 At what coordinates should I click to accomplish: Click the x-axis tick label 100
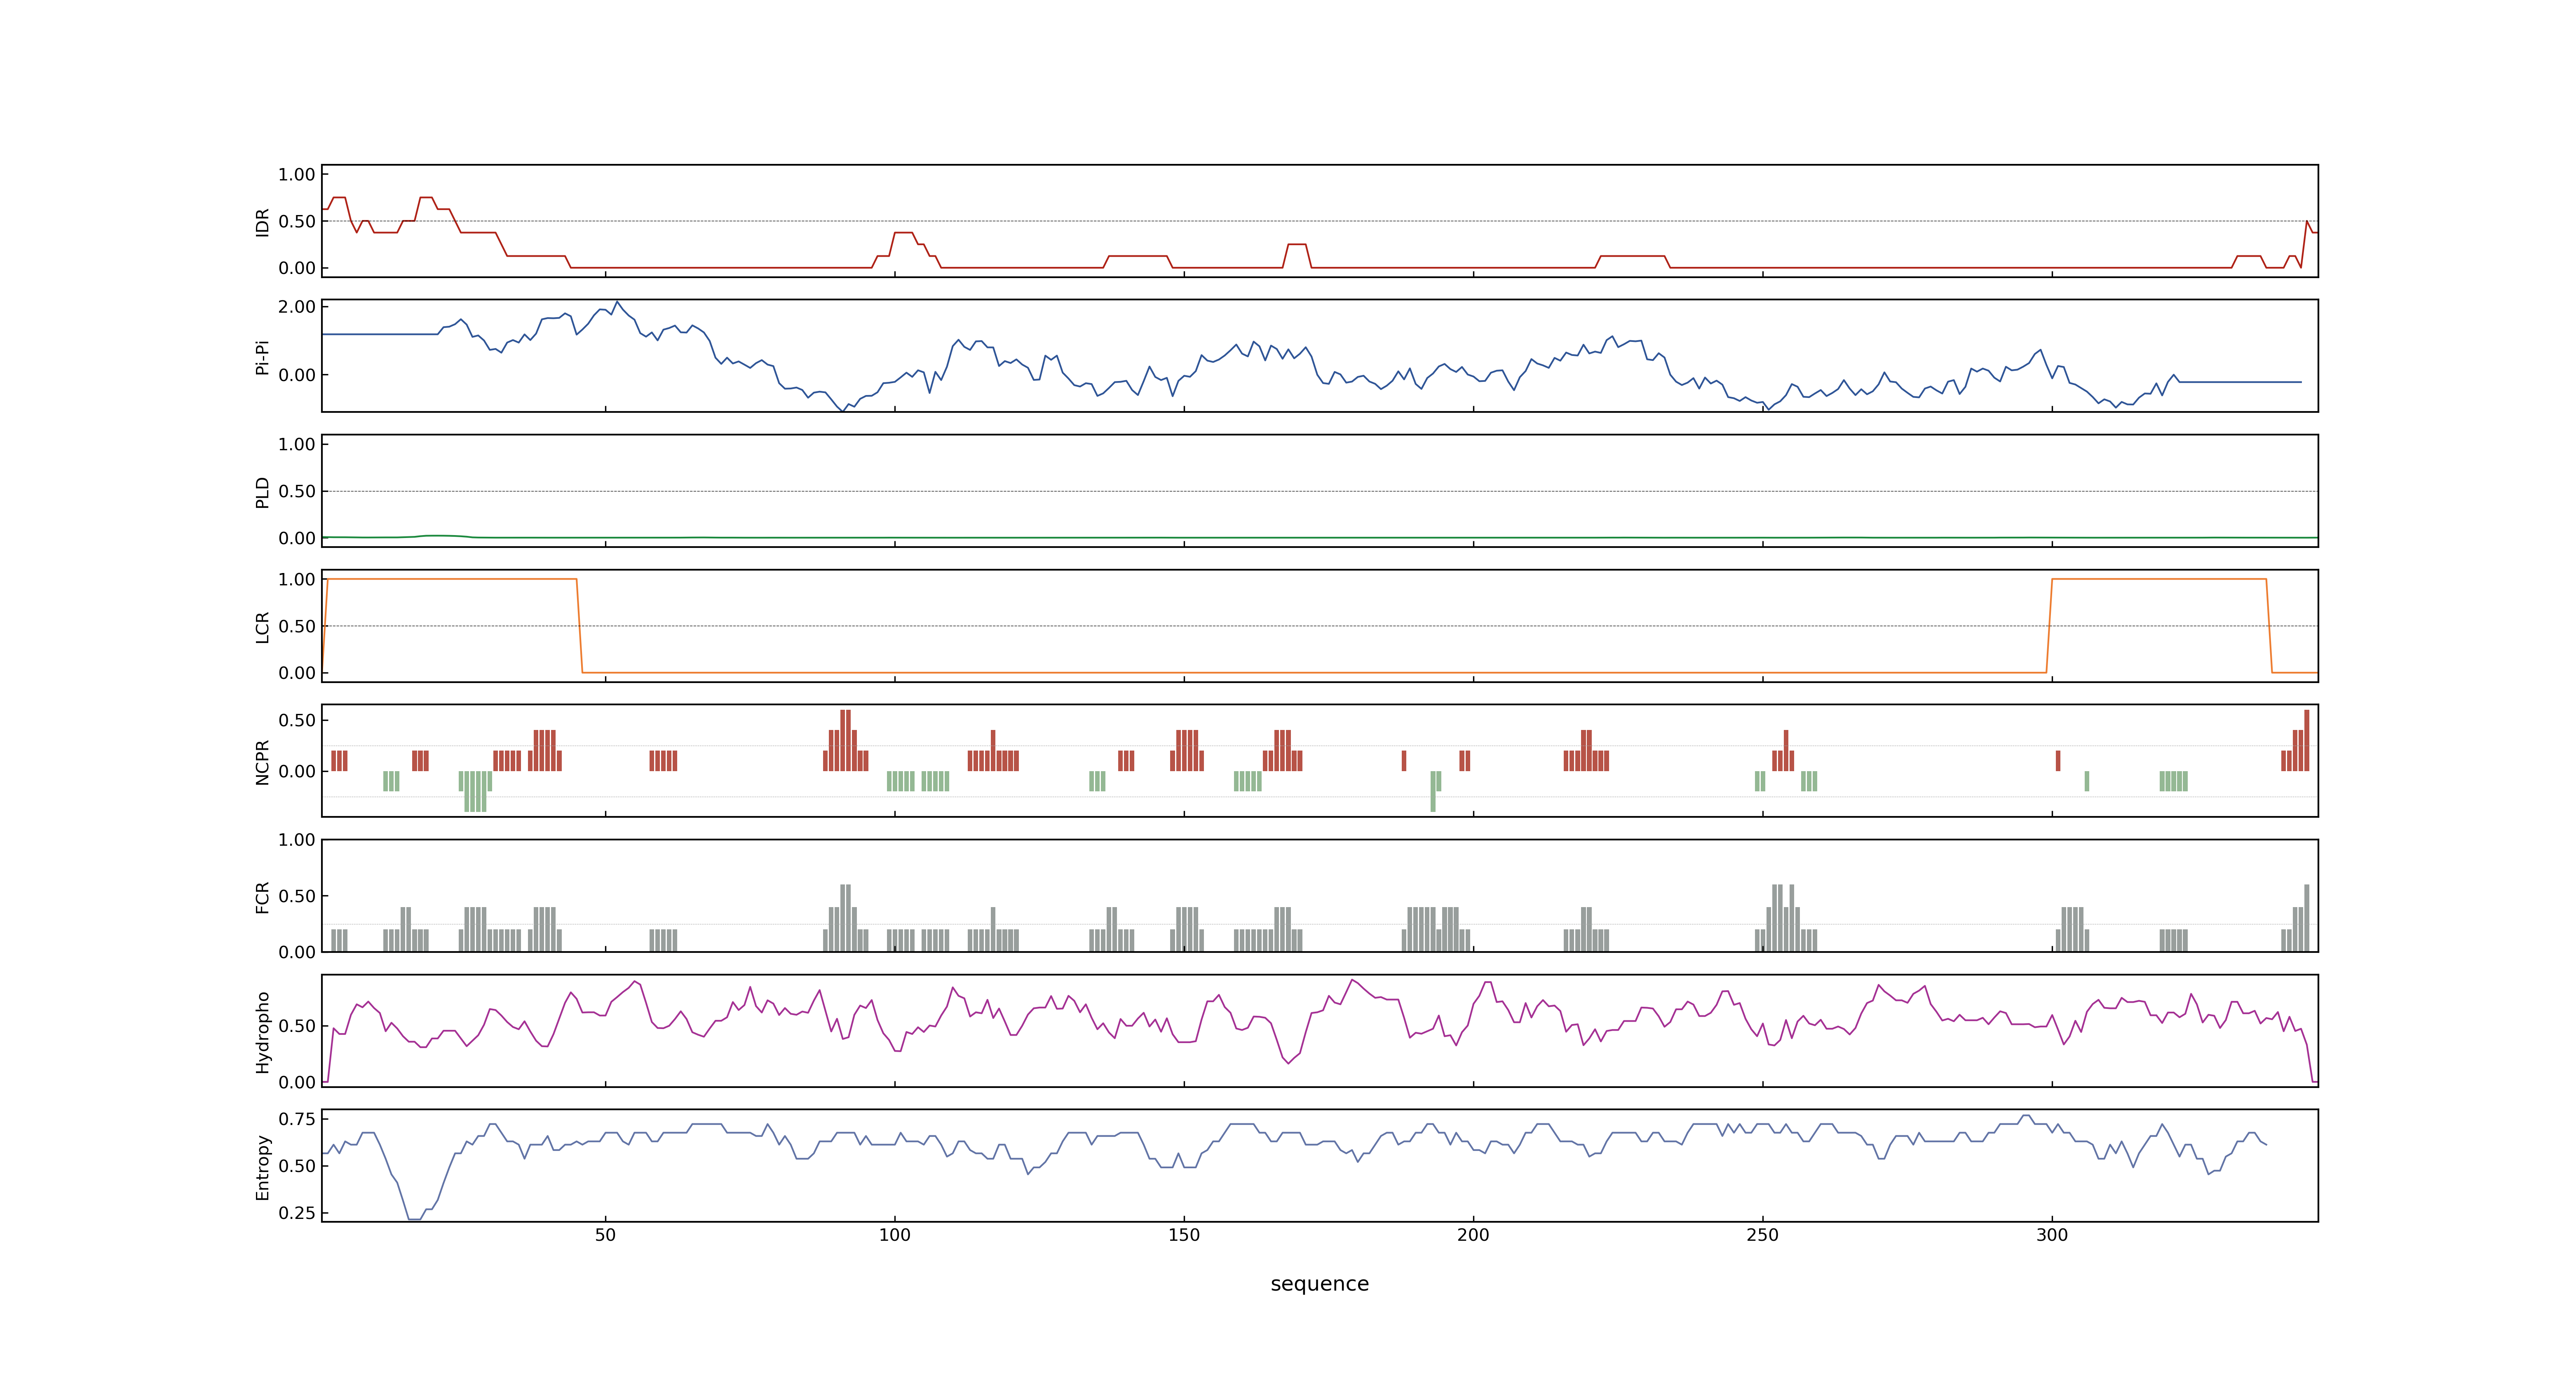coord(894,1235)
